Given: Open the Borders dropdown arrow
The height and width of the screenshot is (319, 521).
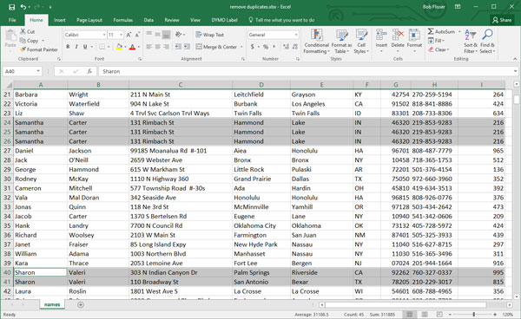Looking at the screenshot, I should tap(109, 47).
